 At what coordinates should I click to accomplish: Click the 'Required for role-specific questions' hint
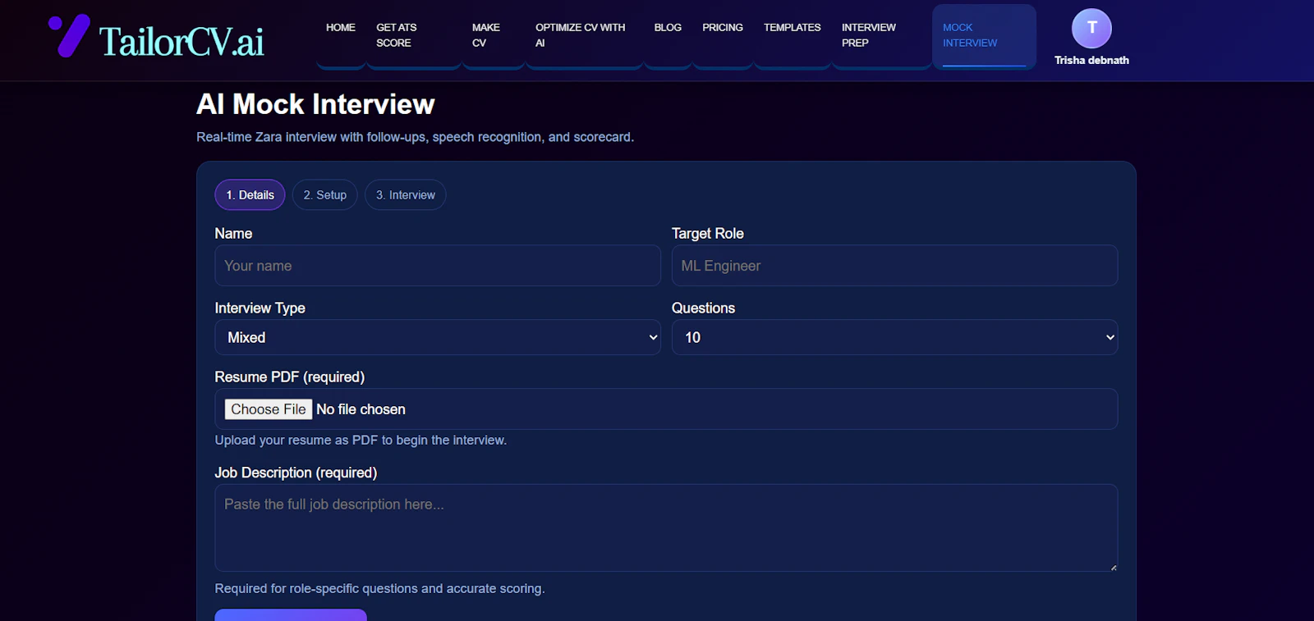379,589
